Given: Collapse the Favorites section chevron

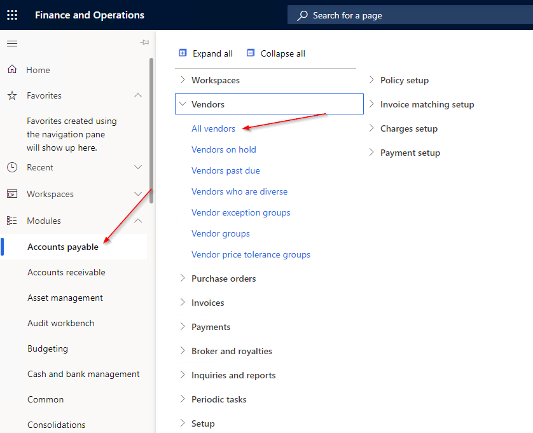Looking at the screenshot, I should click(x=138, y=95).
